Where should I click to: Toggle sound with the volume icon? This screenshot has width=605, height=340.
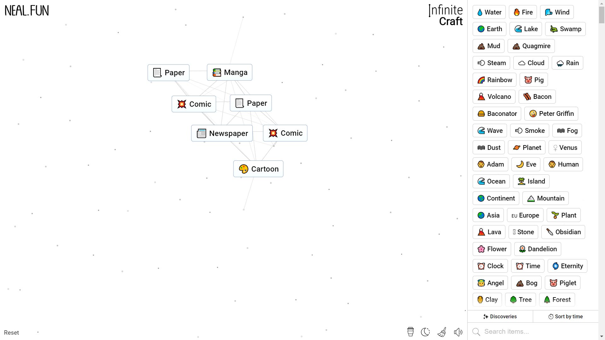[458, 332]
